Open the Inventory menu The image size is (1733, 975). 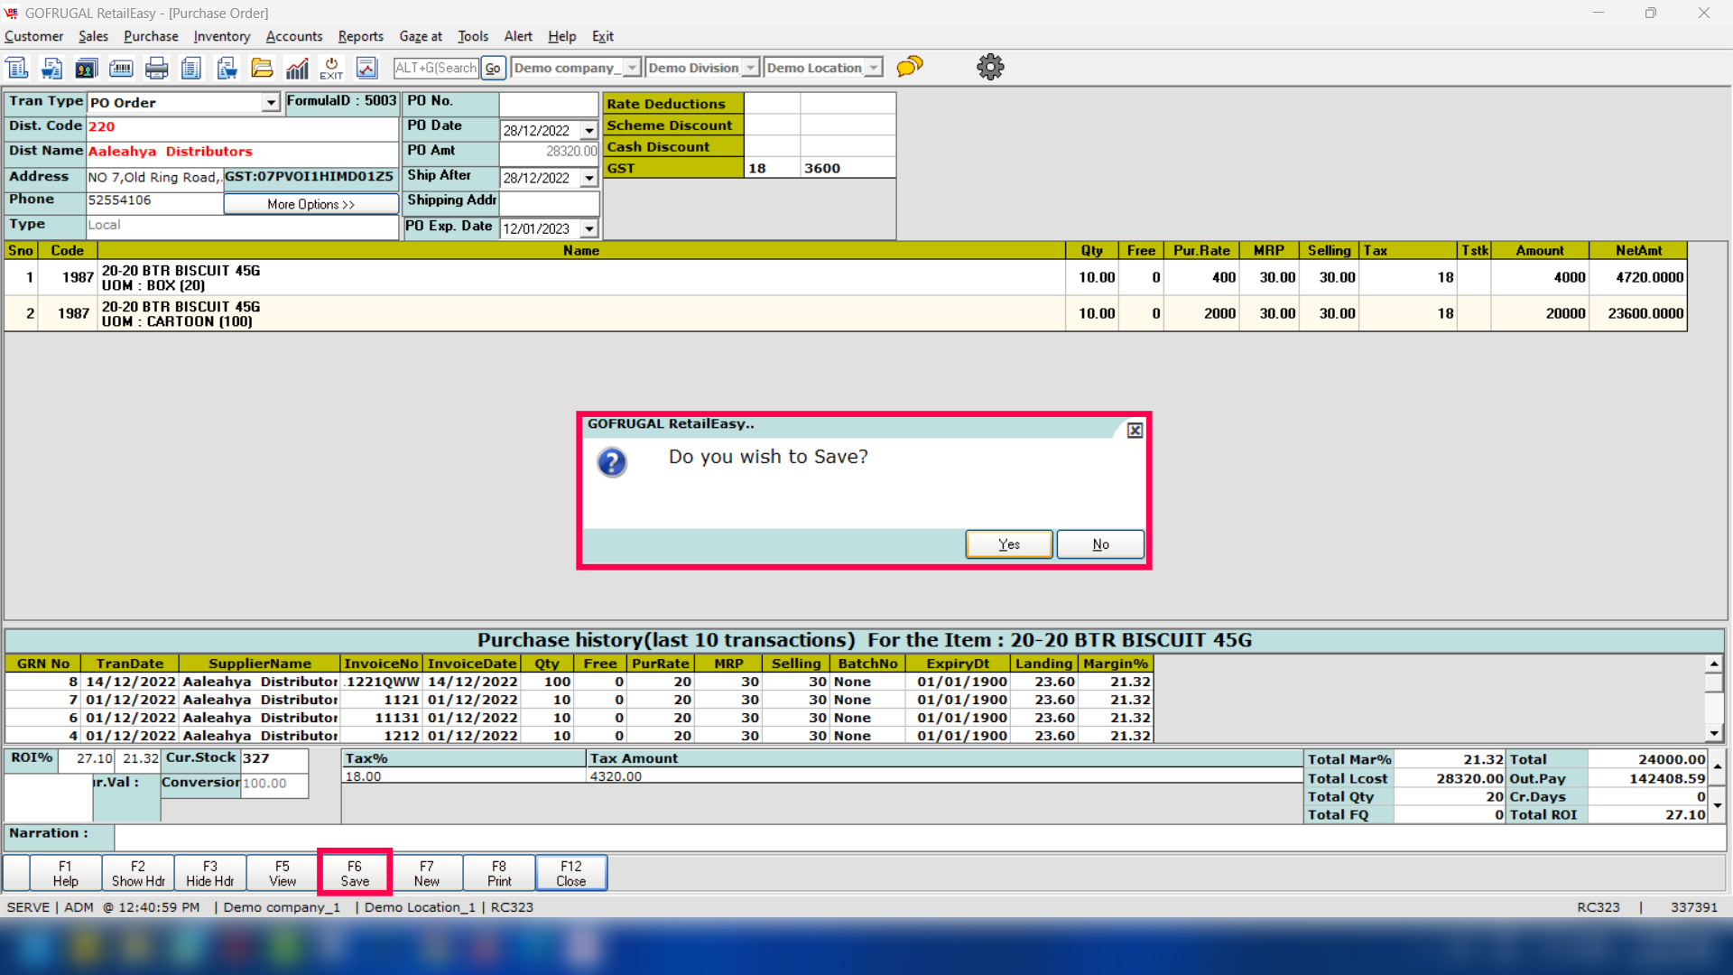[221, 36]
